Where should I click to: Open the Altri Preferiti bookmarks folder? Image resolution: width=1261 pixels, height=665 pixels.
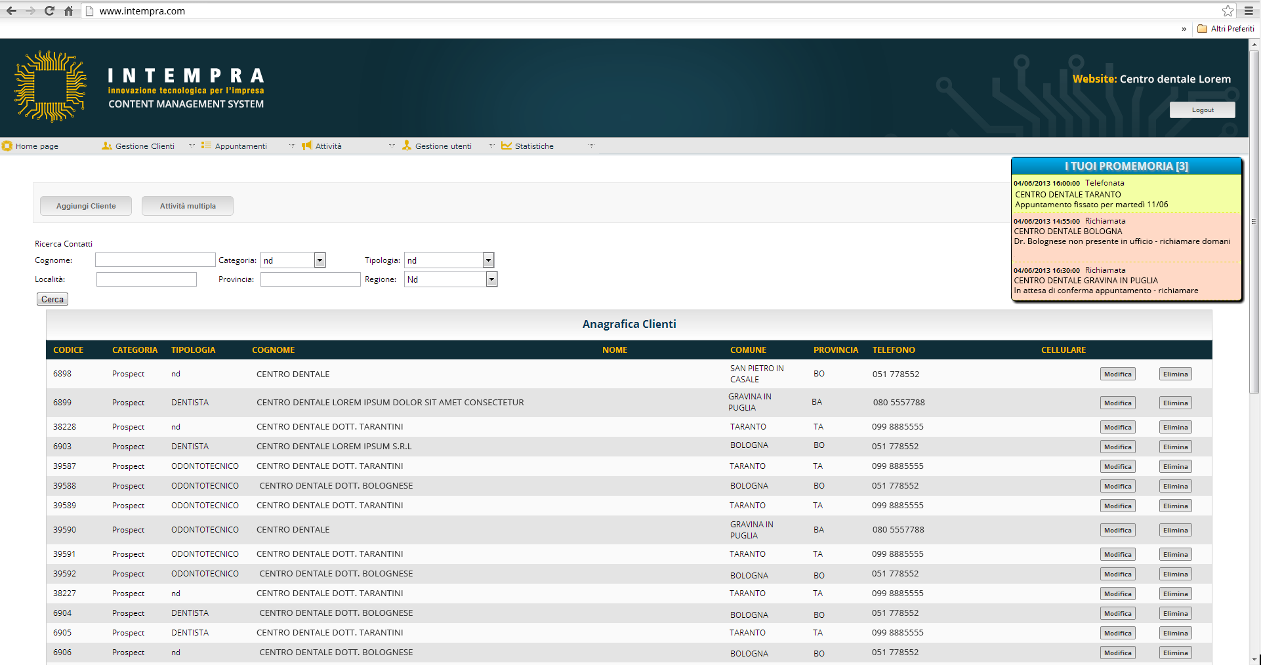(x=1226, y=29)
